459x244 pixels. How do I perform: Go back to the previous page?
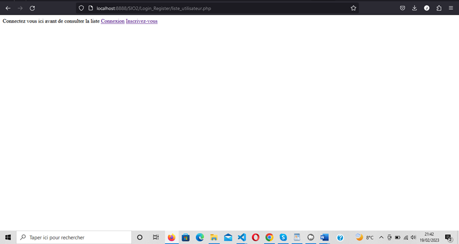[8, 8]
